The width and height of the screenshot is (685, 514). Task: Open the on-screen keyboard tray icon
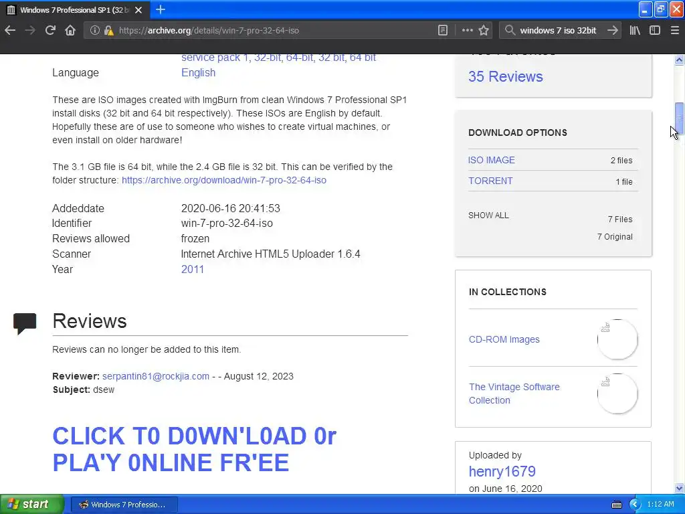[616, 505]
